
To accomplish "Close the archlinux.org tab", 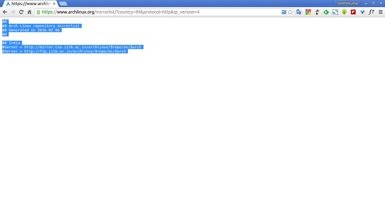I will 54,4.
